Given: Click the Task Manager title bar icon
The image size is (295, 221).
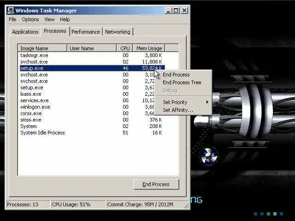Looking at the screenshot, I should 11,11.
